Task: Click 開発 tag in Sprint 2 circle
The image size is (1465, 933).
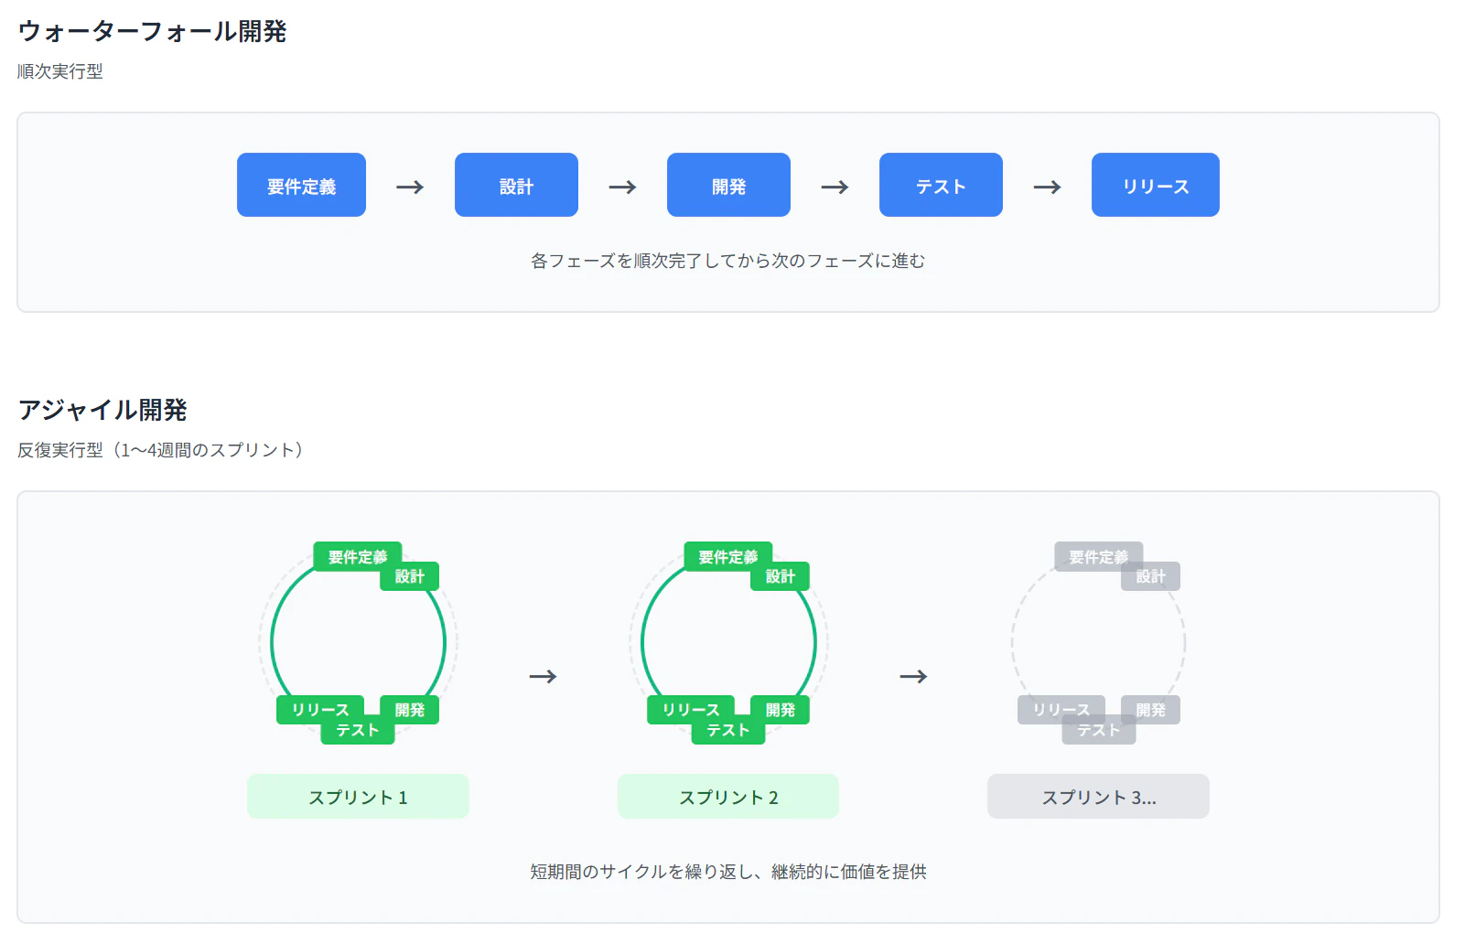Action: tap(781, 710)
